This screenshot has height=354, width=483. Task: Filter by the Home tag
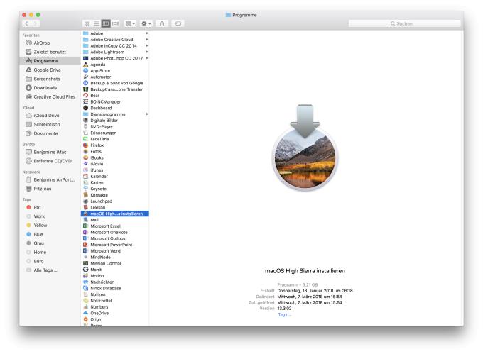(x=50, y=252)
